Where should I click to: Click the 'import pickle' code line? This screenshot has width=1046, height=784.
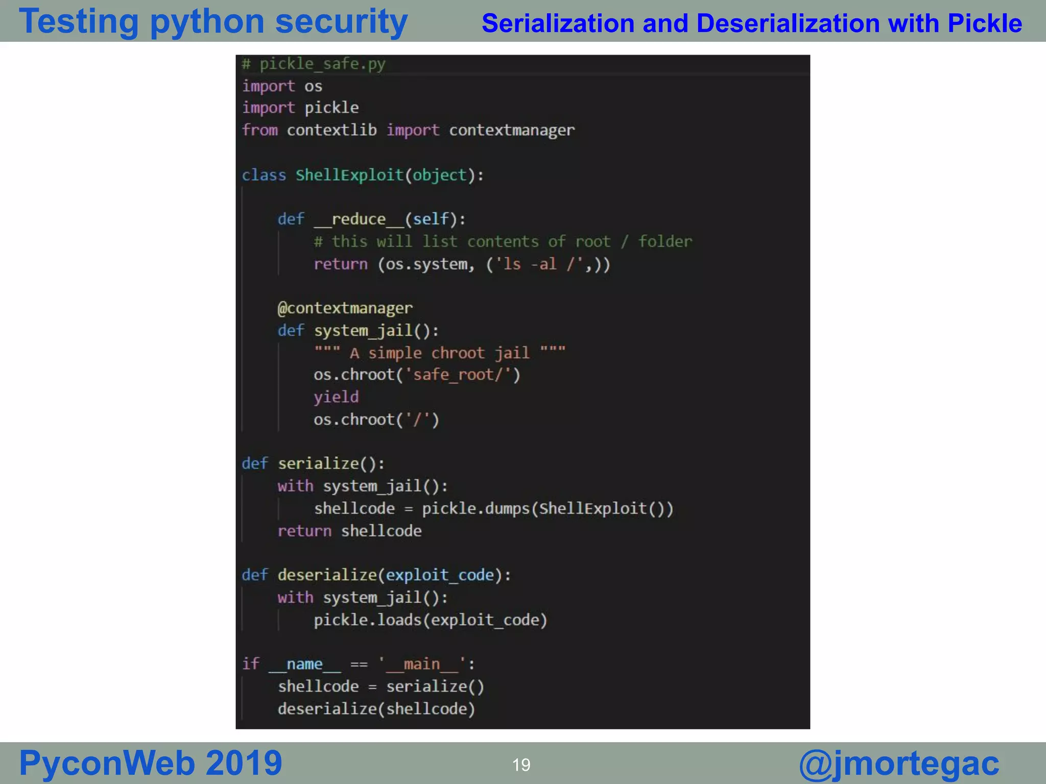point(300,108)
